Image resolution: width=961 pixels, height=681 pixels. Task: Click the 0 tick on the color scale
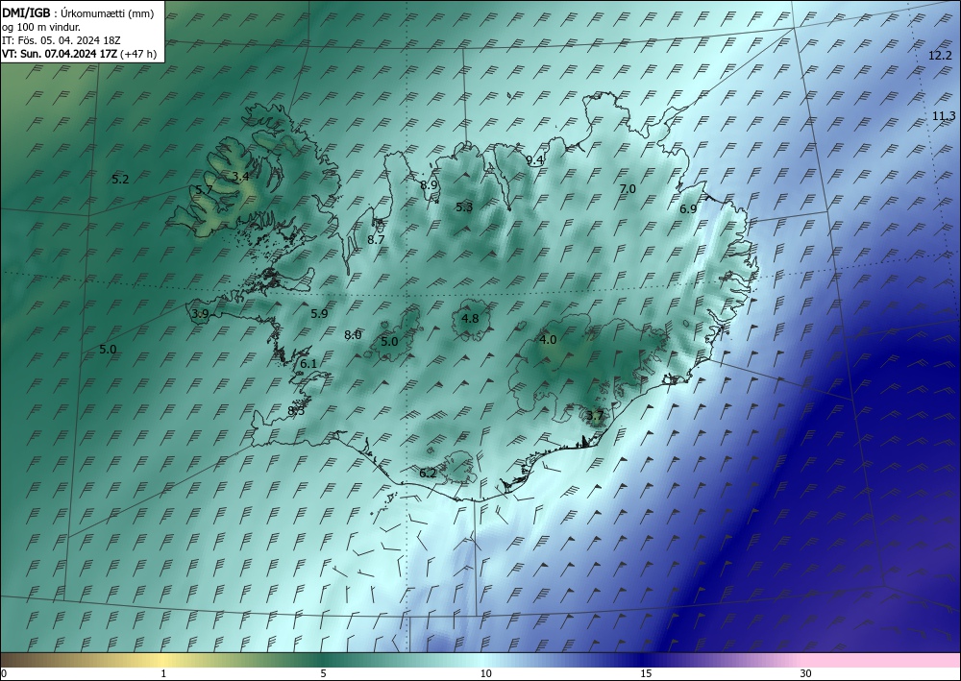click(4, 674)
